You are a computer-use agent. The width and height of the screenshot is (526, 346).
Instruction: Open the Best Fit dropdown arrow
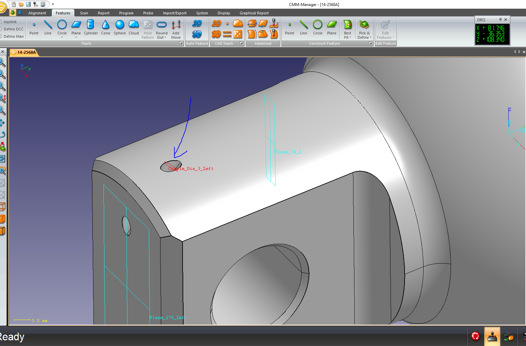coord(350,38)
